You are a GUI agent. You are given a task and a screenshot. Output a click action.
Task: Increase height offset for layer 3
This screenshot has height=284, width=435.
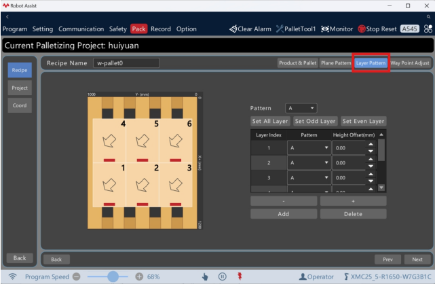pos(371,174)
